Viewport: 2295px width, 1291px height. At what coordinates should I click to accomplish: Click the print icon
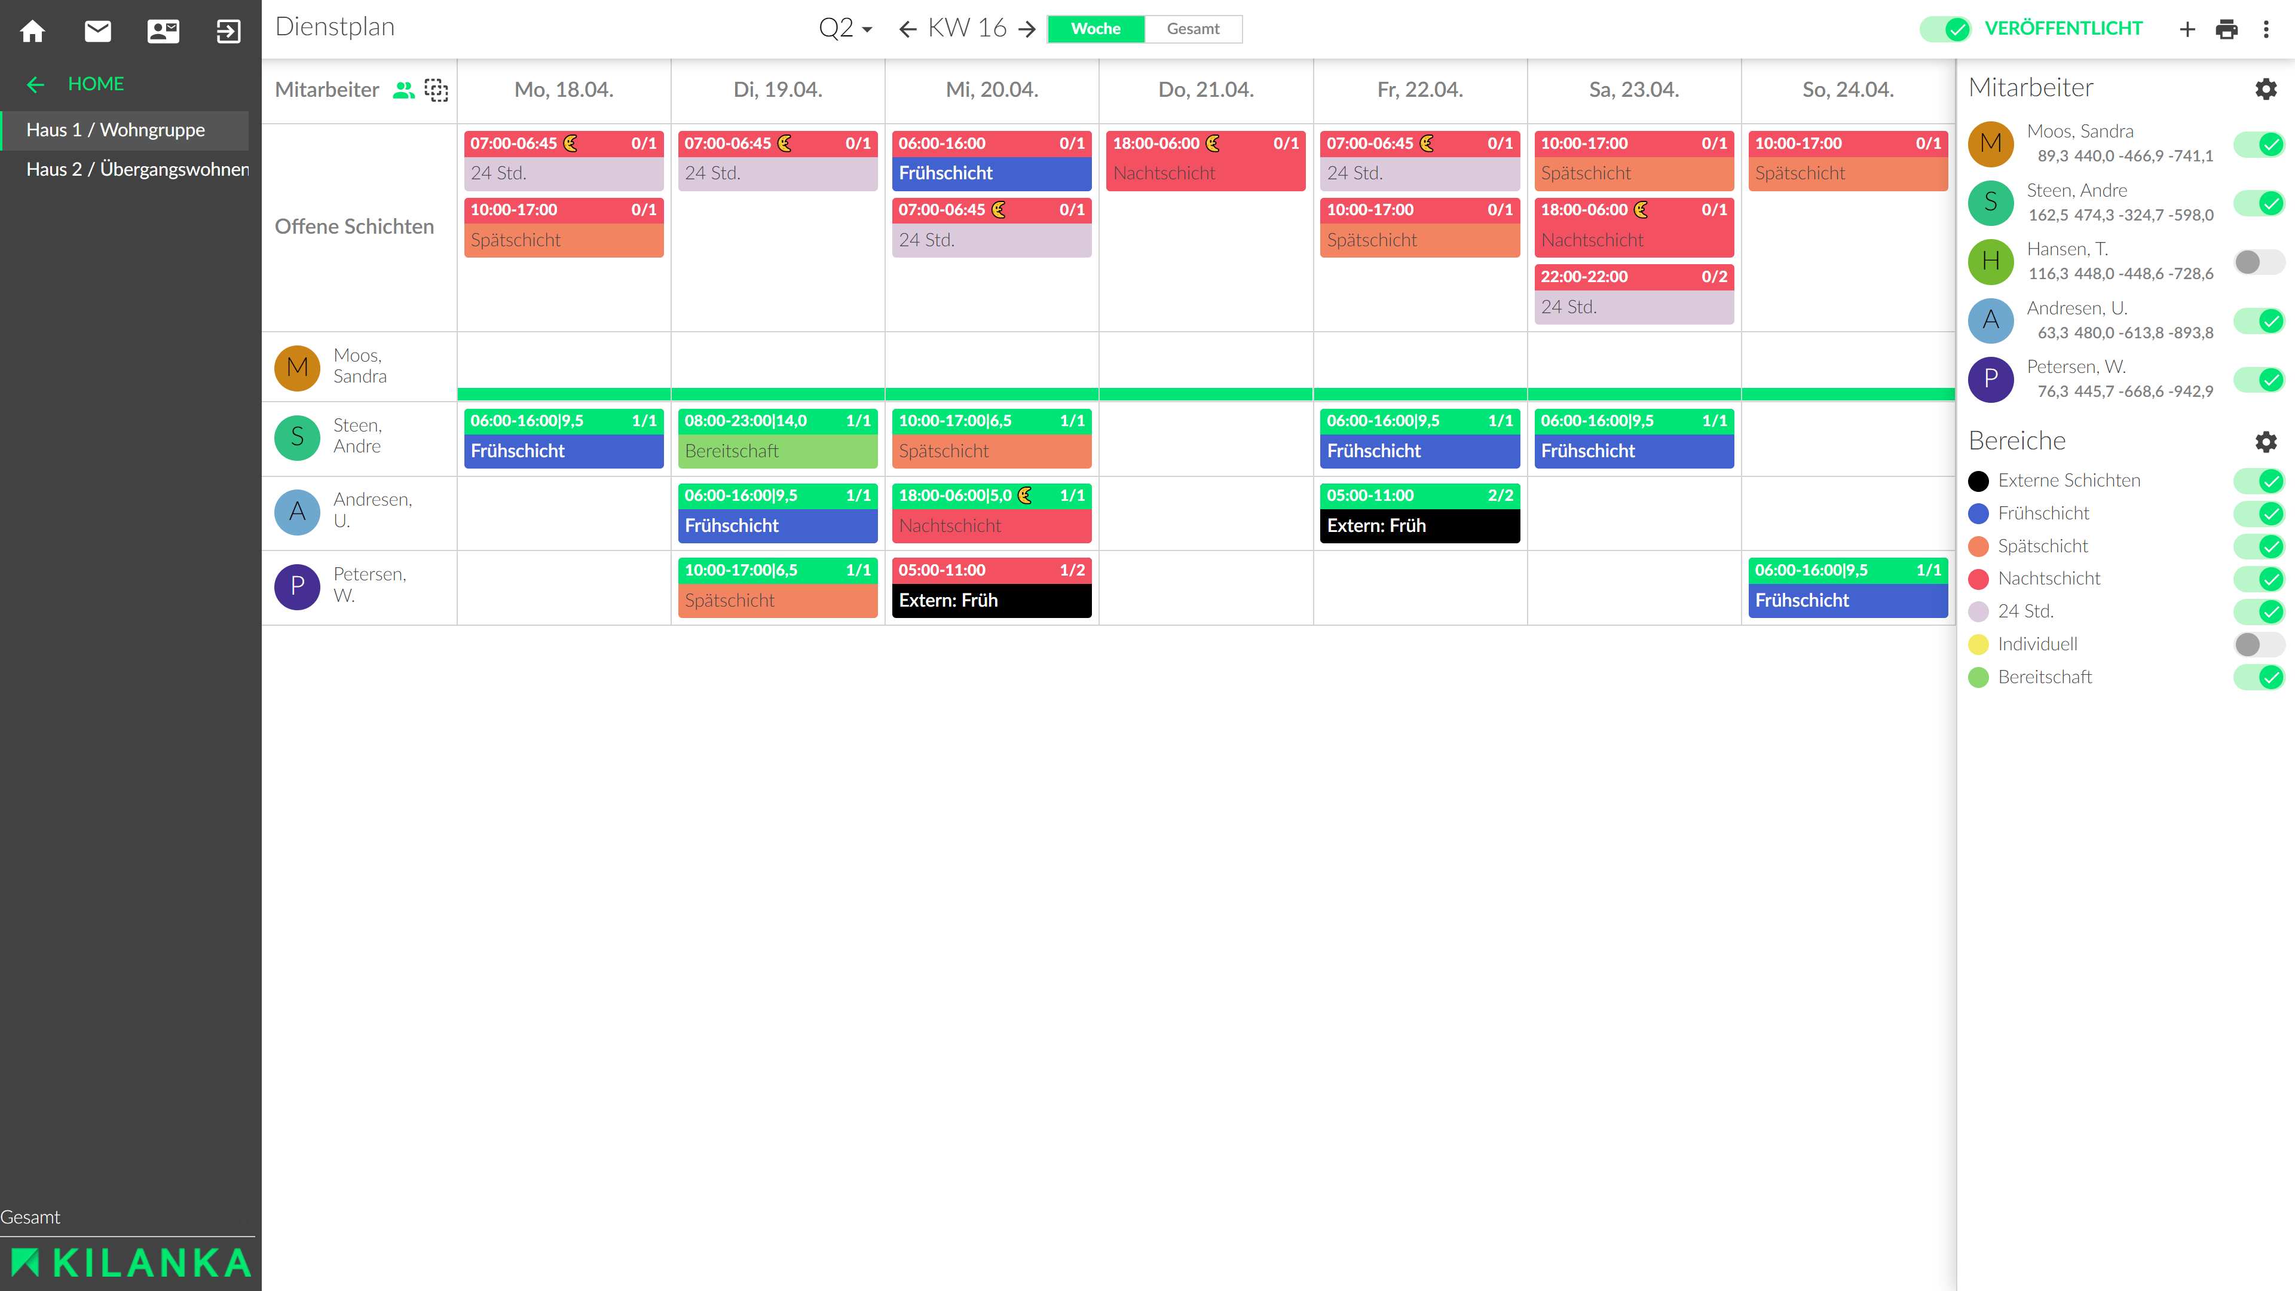click(x=2226, y=29)
